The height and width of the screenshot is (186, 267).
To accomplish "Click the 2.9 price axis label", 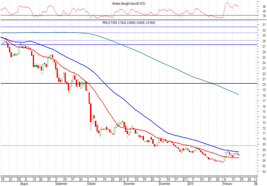I will (264, 36).
